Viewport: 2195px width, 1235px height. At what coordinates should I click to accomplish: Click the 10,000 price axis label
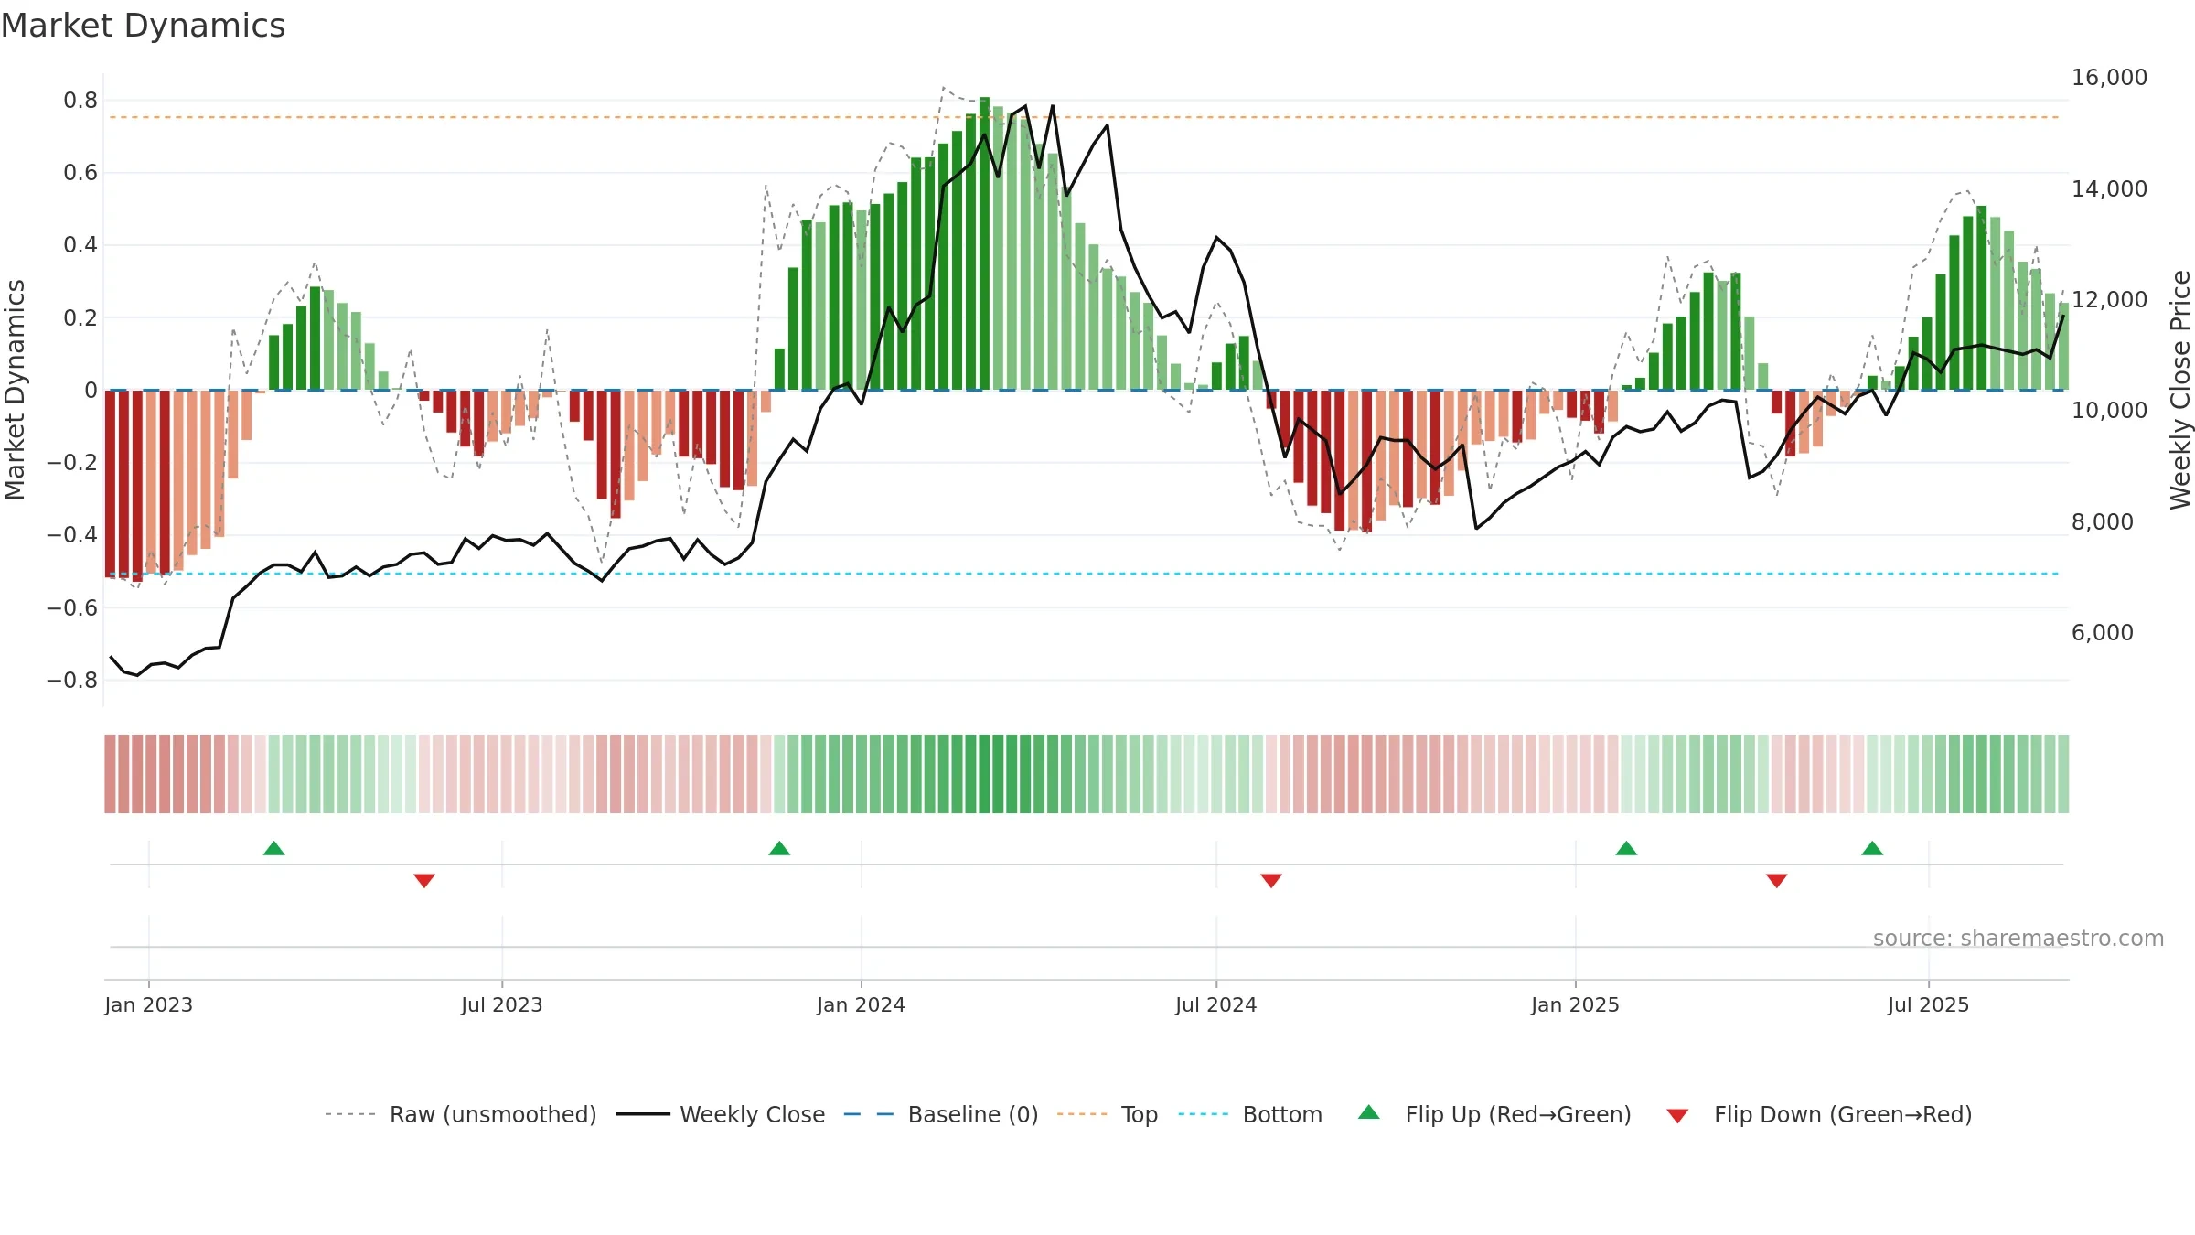coord(2109,410)
